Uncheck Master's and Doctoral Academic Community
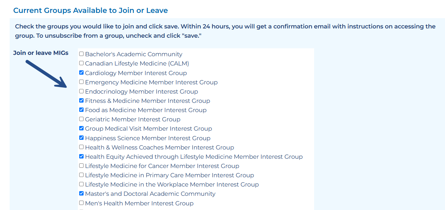Viewport: 445px width, 210px height. click(x=82, y=193)
